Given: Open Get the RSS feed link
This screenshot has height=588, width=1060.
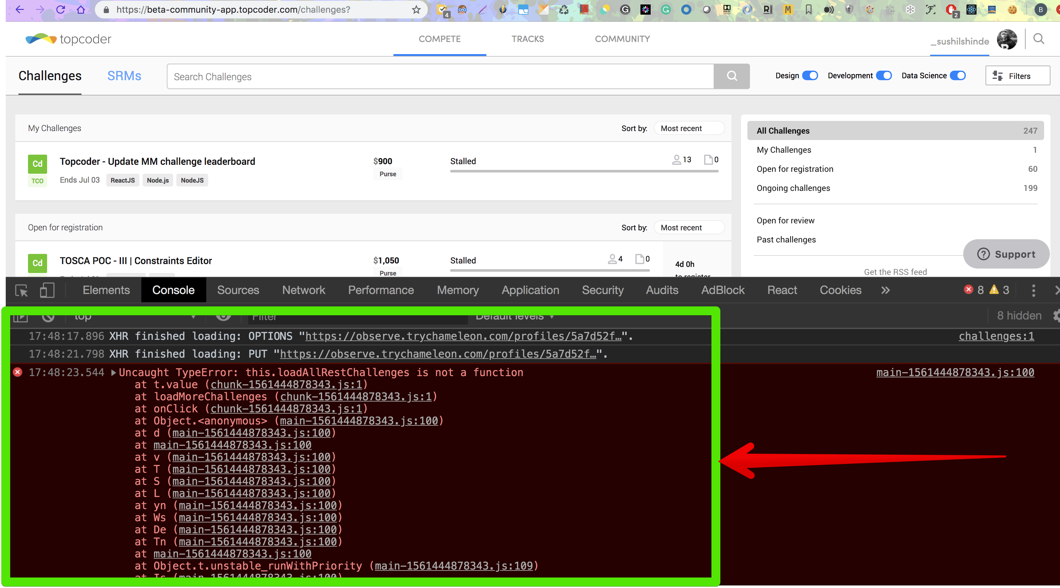Looking at the screenshot, I should 895,272.
